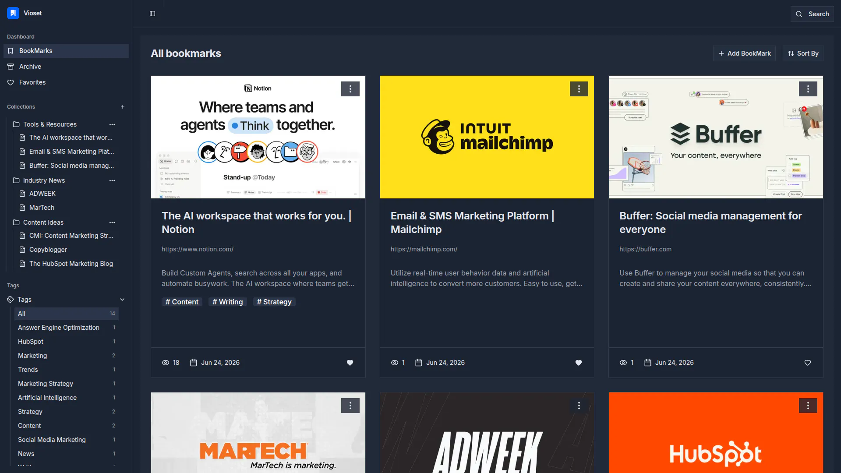The width and height of the screenshot is (841, 473).
Task: Visit https://buffer.com link
Action: 645,249
